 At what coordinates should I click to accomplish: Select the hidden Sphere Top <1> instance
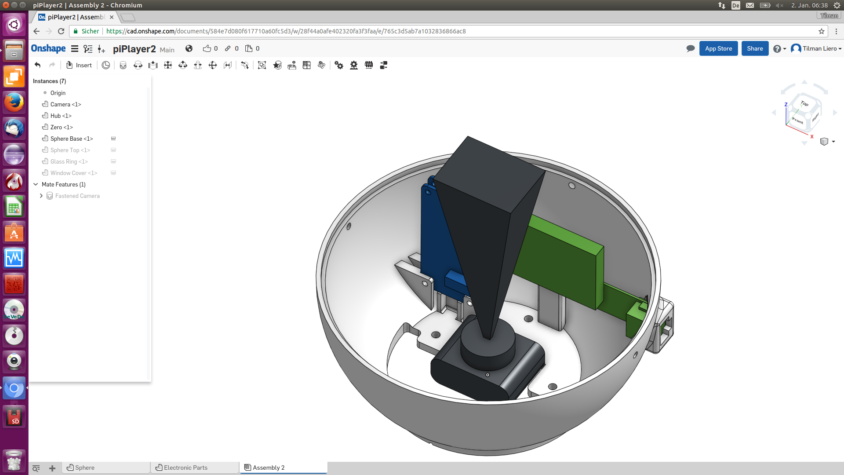point(70,150)
